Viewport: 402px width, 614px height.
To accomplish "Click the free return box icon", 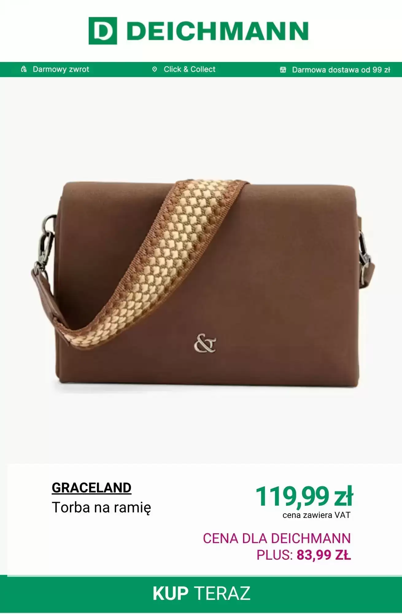I will coord(24,69).
